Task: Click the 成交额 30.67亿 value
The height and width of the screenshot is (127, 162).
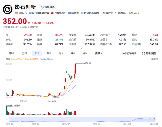Action: [90, 39]
